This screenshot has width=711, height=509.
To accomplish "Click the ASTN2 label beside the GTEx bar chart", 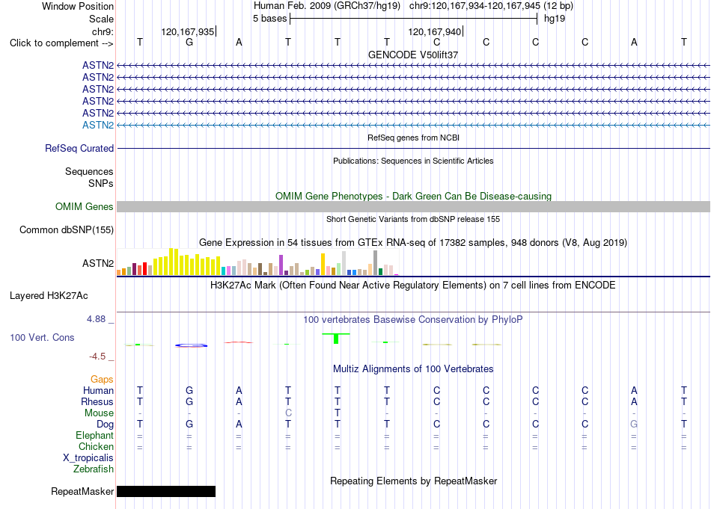I will coord(98,264).
